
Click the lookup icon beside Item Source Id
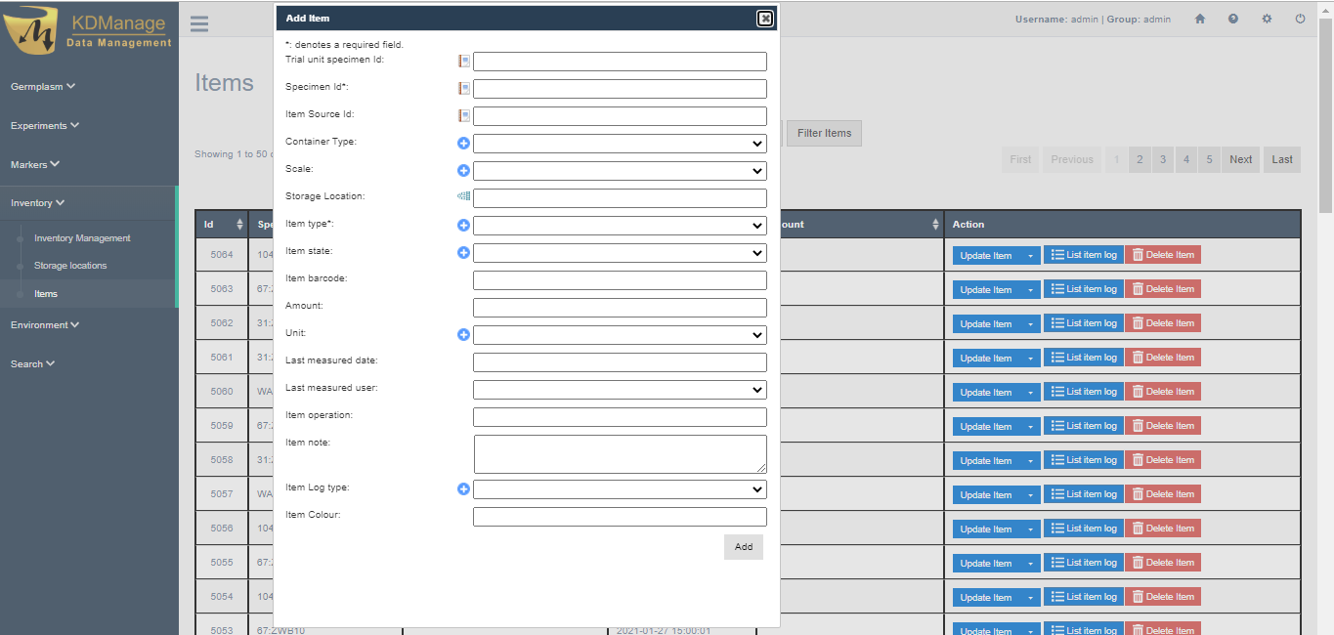tap(464, 116)
